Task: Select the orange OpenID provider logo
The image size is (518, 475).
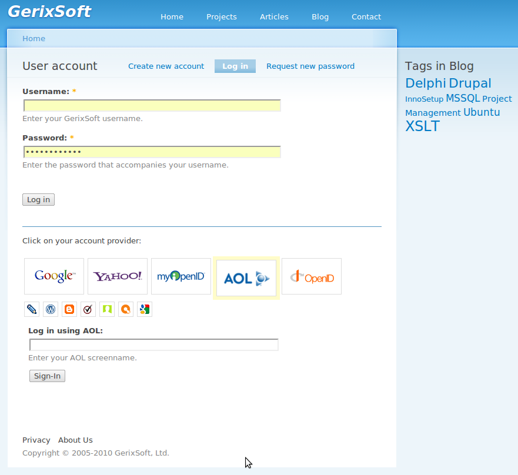Action: coord(312,276)
